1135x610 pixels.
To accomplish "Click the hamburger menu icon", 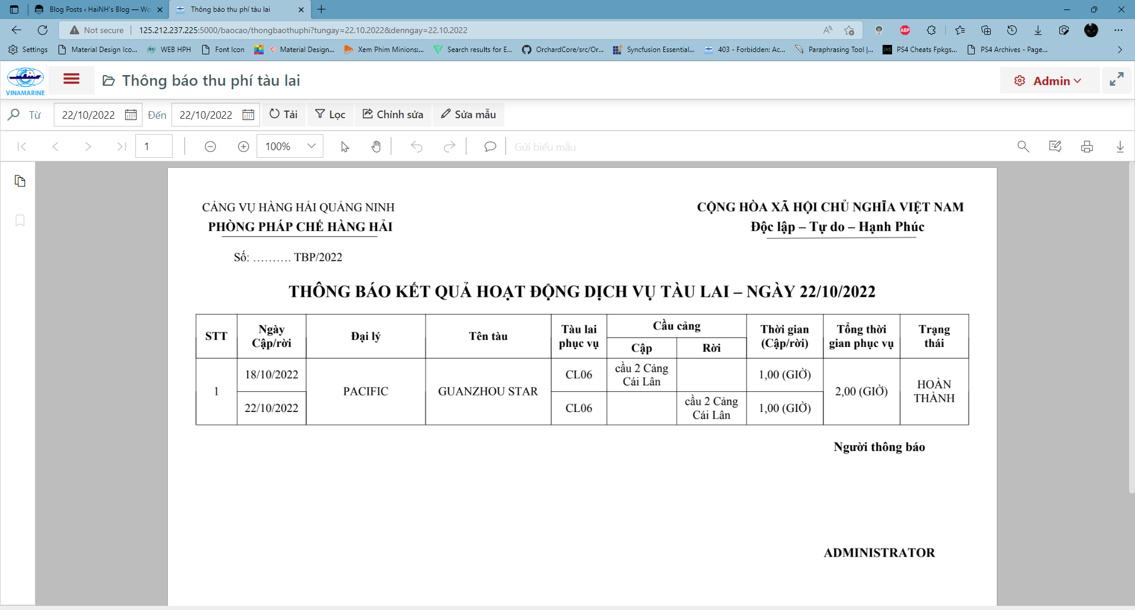I will pyautogui.click(x=72, y=79).
